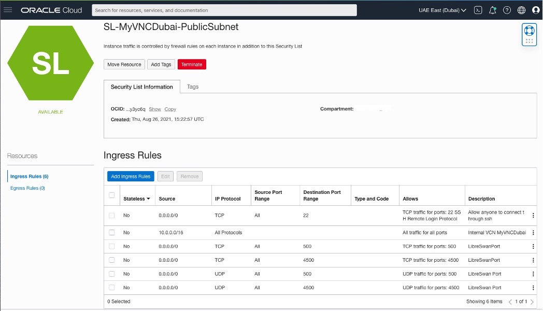Open the user profile avatar menu
Image resolution: width=543 pixels, height=311 pixels.
[x=536, y=10]
